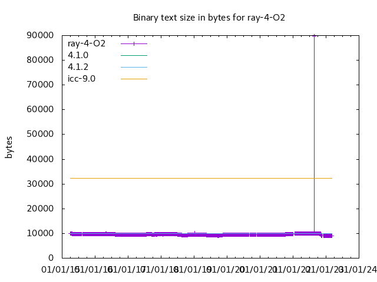The width and height of the screenshot is (377, 282).
Task: Click the 50000 y-axis tick label
Action: click(41, 135)
